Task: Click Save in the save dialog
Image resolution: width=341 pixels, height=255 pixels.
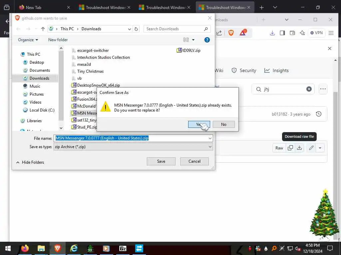Action: coord(161,161)
